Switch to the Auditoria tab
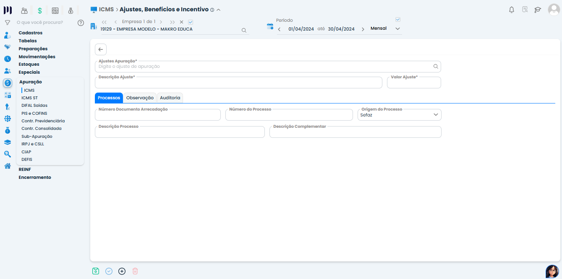Image resolution: width=562 pixels, height=279 pixels. [x=170, y=98]
